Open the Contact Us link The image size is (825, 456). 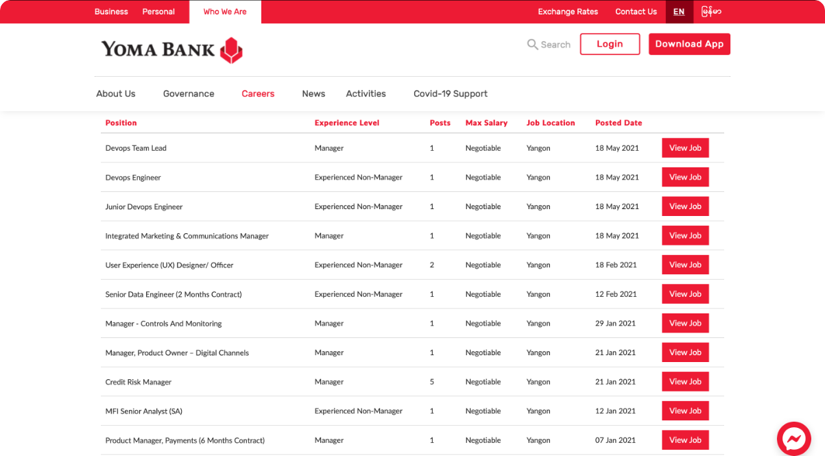click(636, 12)
